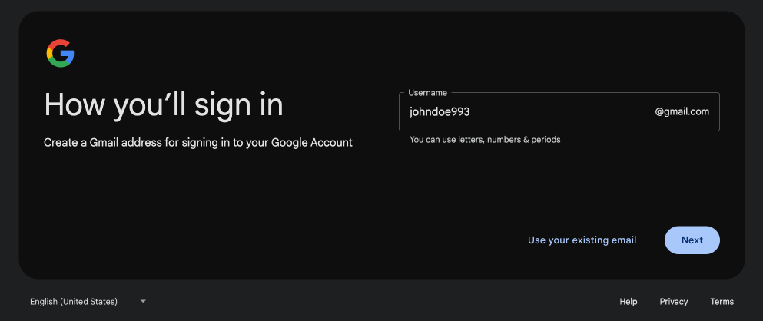Click the words Google Account in the description
The image size is (763, 321).
coord(312,143)
